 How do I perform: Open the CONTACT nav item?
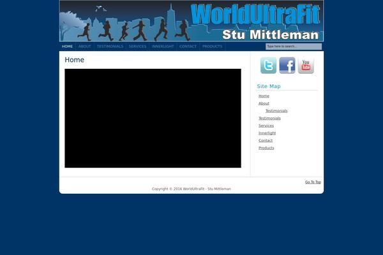pos(188,47)
